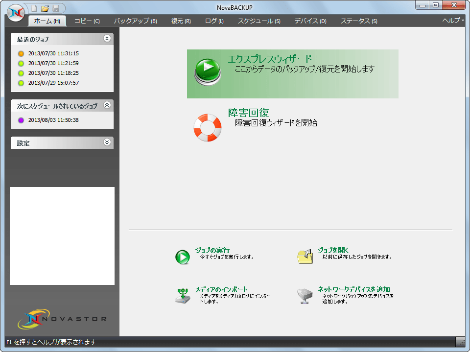This screenshot has width=470, height=352.
Task: Click the ネットワークデバイスを追加 link
Action: pyautogui.click(x=353, y=289)
